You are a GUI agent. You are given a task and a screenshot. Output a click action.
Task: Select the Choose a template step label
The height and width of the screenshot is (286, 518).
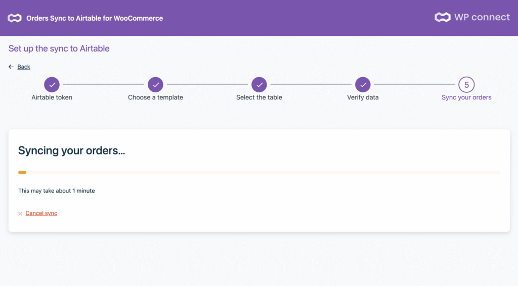click(155, 97)
